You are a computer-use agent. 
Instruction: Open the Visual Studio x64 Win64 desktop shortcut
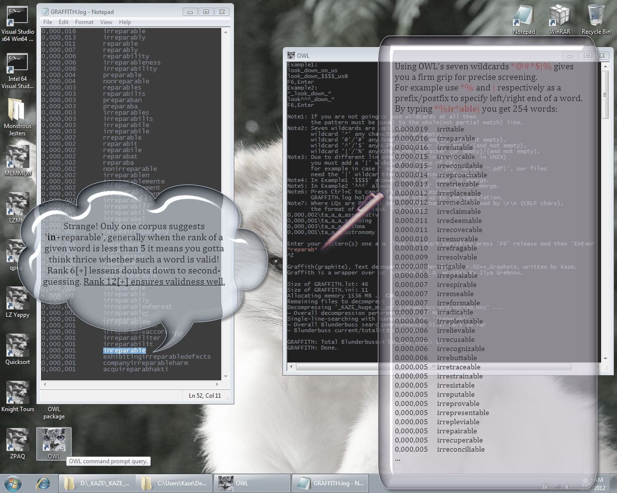click(17, 24)
